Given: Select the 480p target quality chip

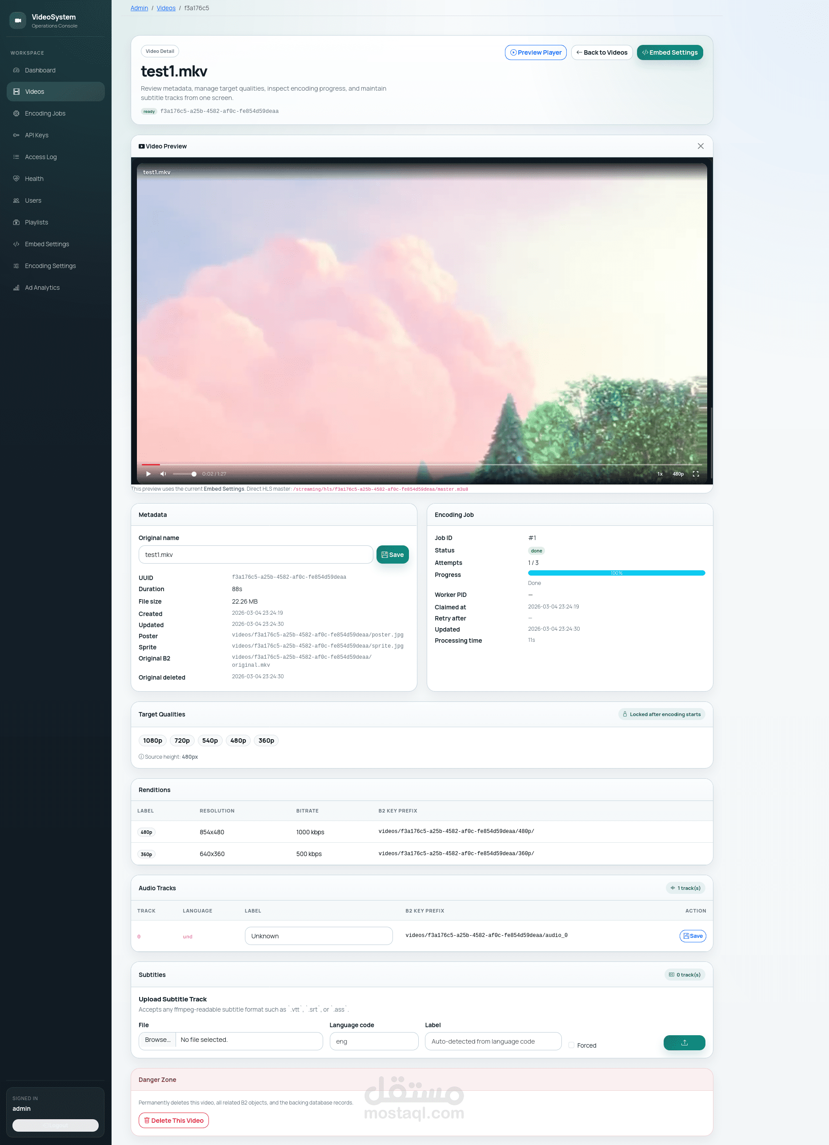Looking at the screenshot, I should (x=238, y=741).
